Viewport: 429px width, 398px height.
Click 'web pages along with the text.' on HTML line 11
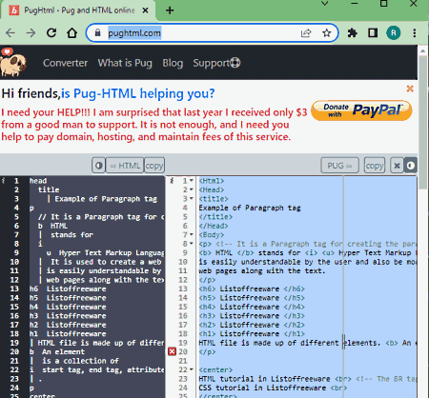pyautogui.click(x=262, y=270)
